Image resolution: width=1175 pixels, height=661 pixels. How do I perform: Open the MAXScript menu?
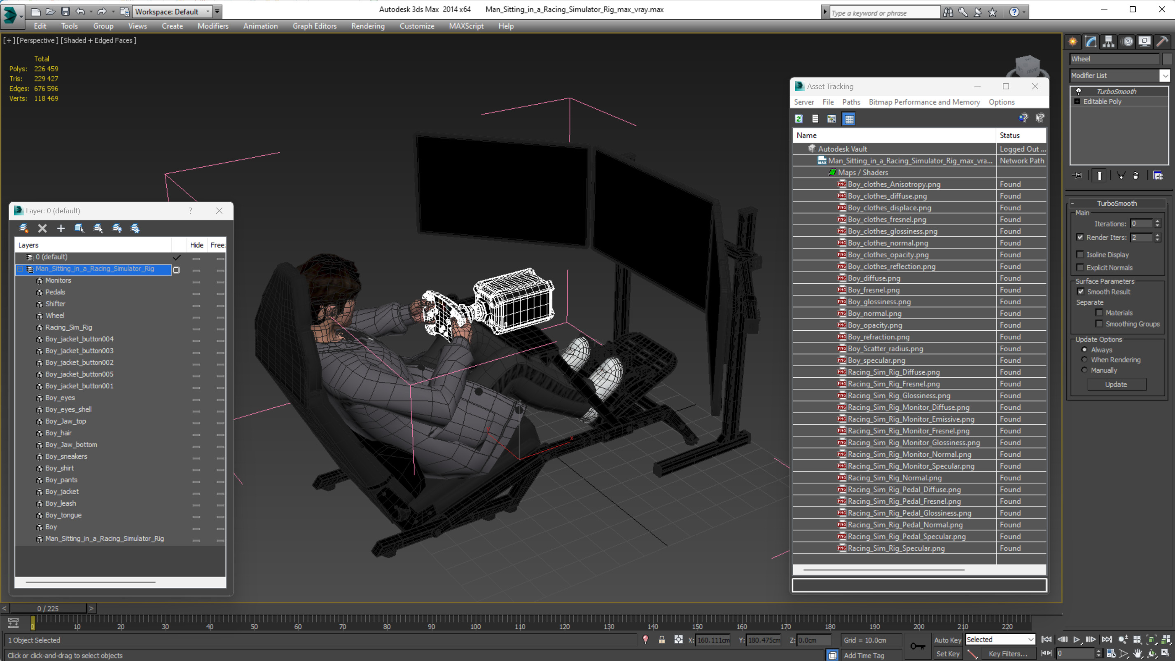(466, 26)
